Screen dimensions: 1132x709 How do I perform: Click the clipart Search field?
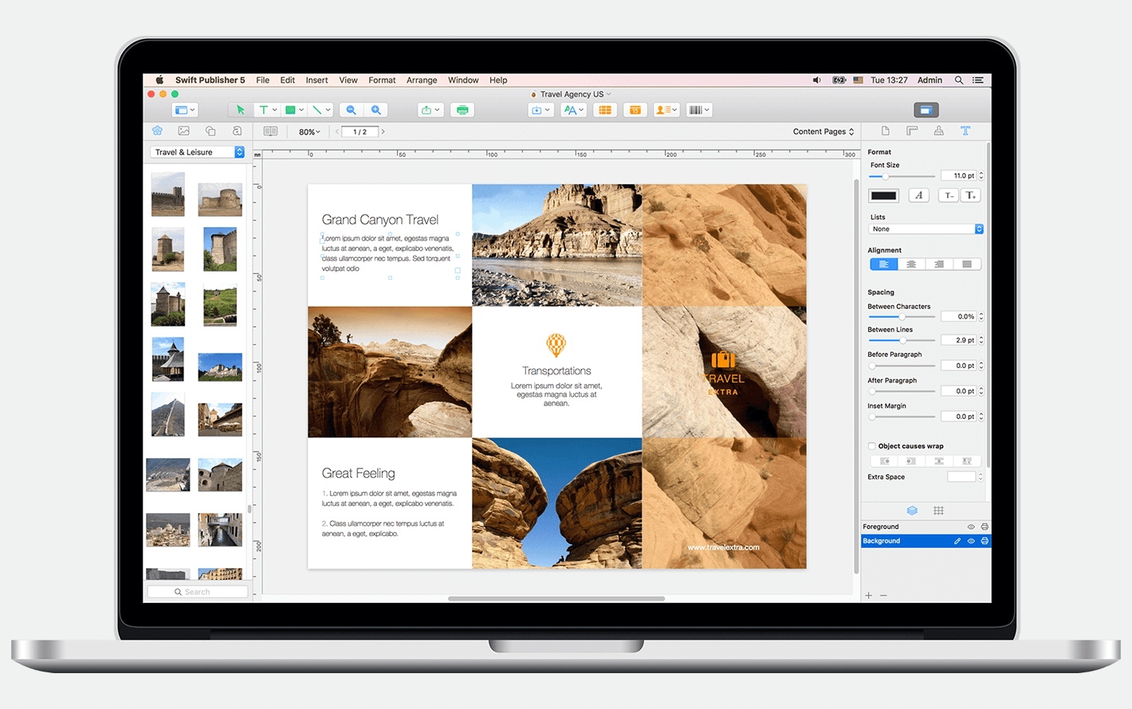pos(197,592)
